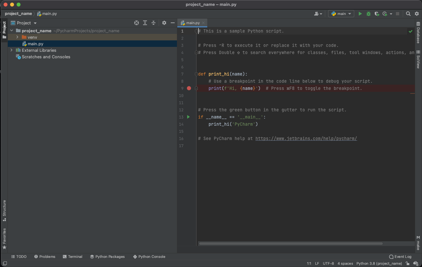Open Project panel gear options

164,23
